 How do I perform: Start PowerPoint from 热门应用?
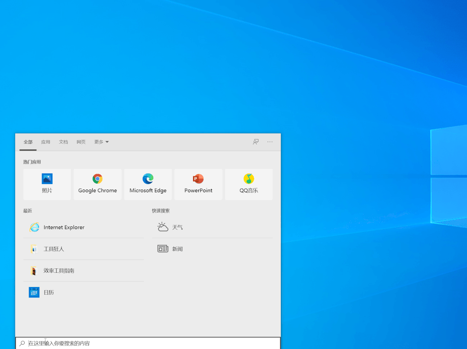coord(198,184)
